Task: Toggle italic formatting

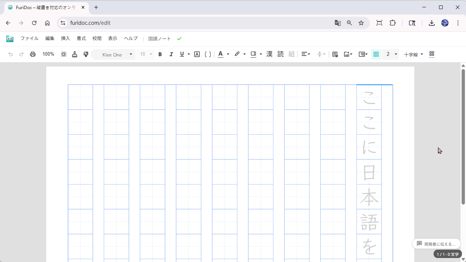Action: pyautogui.click(x=171, y=54)
